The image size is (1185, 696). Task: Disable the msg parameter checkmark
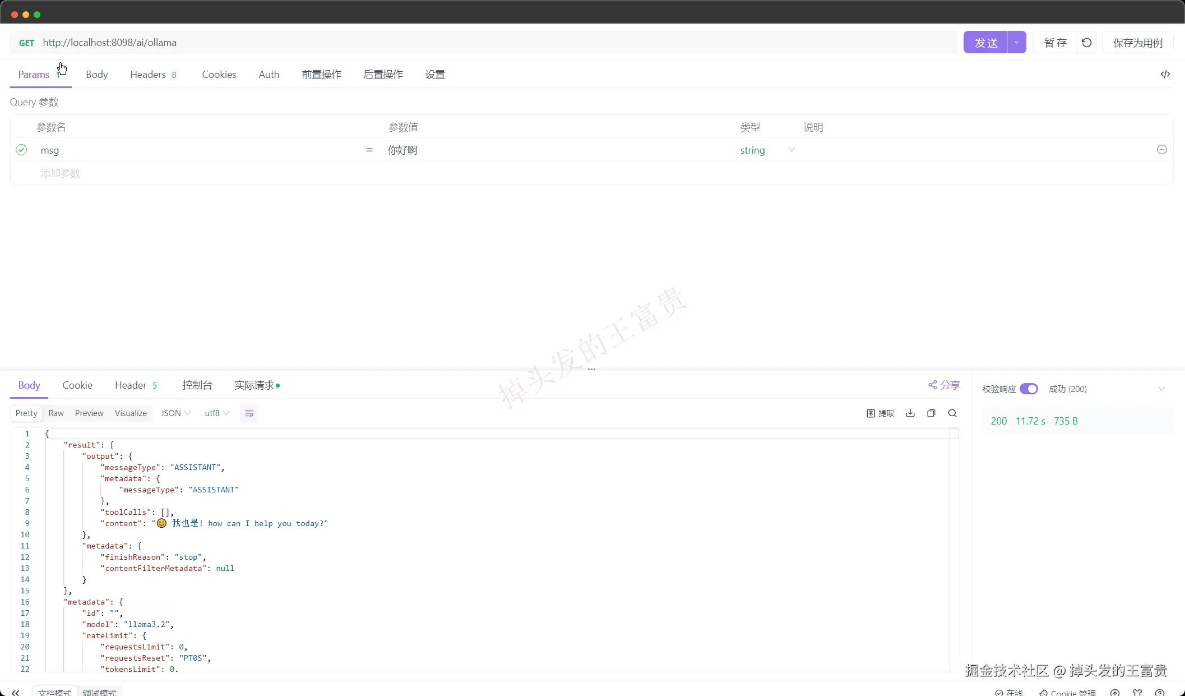point(21,150)
